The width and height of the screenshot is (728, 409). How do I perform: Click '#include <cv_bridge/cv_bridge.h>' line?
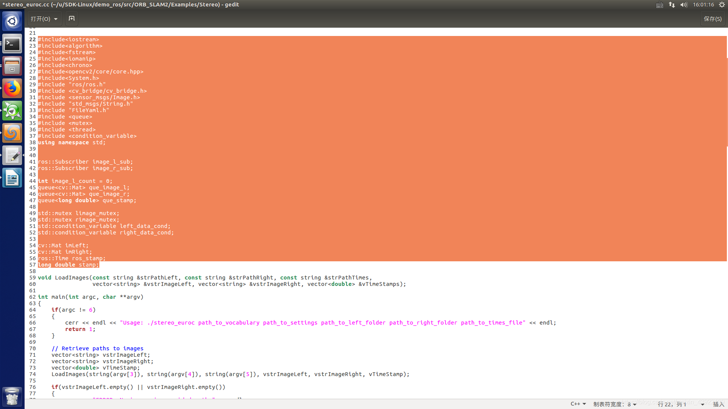(x=92, y=91)
